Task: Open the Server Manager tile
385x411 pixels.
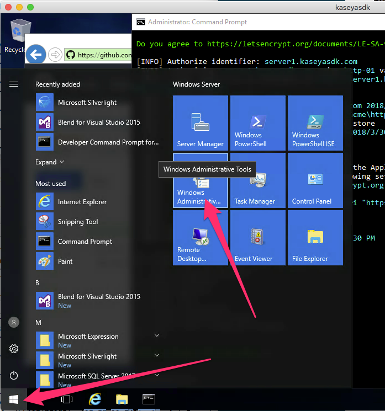Action: tap(201, 123)
